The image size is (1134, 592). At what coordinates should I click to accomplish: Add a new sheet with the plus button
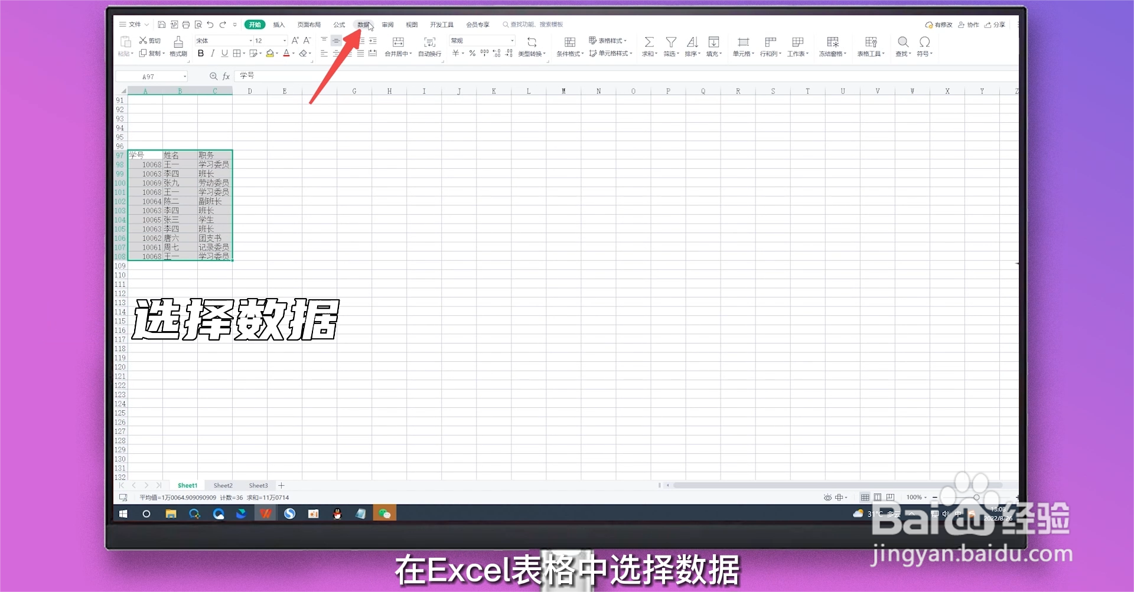point(281,486)
